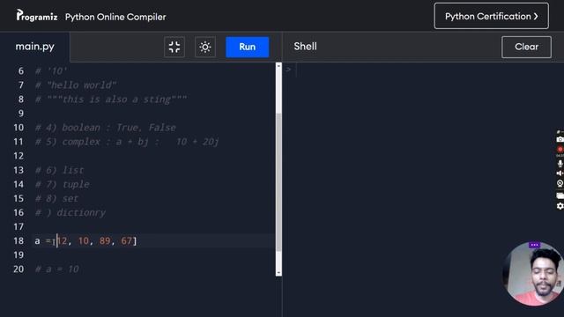The width and height of the screenshot is (564, 317).
Task: Click the number 67 in the list
Action: 126,240
